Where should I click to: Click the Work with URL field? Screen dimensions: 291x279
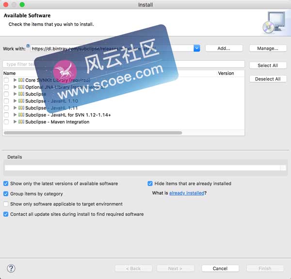click(x=112, y=49)
